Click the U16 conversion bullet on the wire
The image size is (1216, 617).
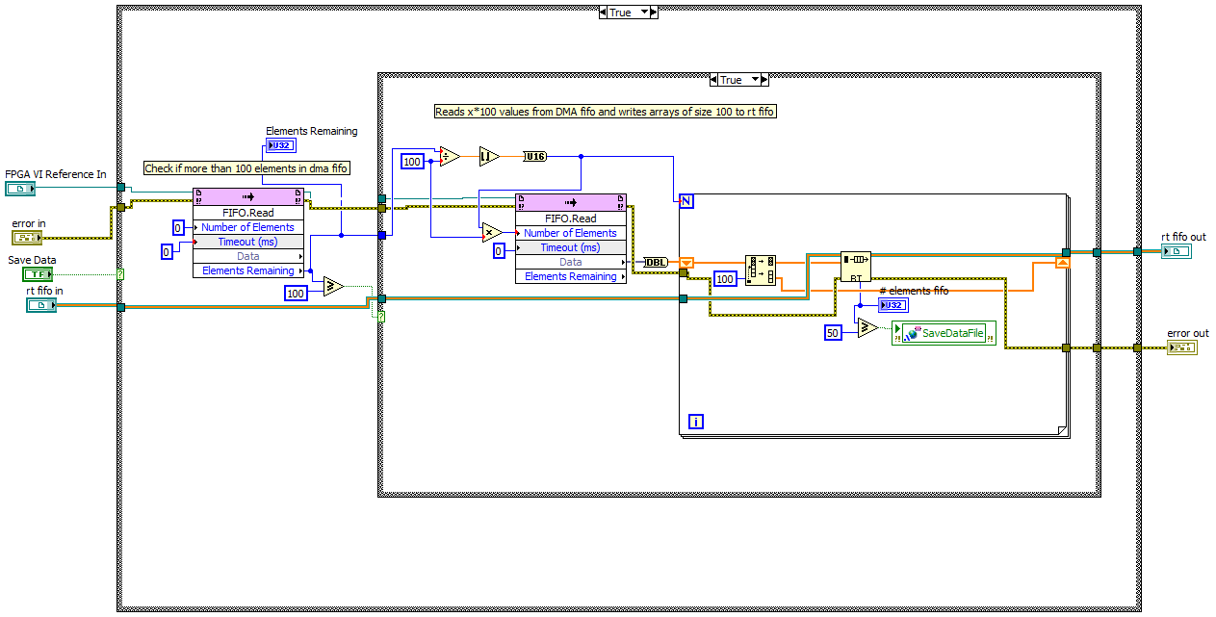coord(533,156)
